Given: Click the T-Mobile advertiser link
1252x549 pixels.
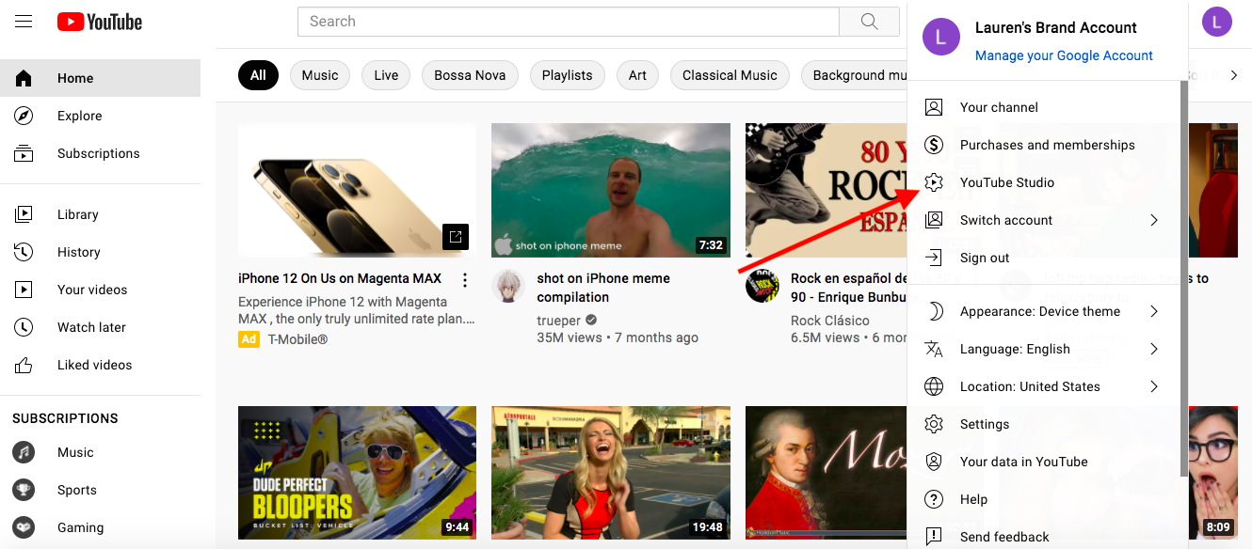Looking at the screenshot, I should [297, 339].
